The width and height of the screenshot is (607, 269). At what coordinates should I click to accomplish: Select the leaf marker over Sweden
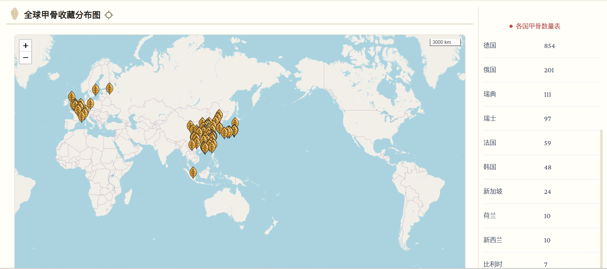(95, 90)
